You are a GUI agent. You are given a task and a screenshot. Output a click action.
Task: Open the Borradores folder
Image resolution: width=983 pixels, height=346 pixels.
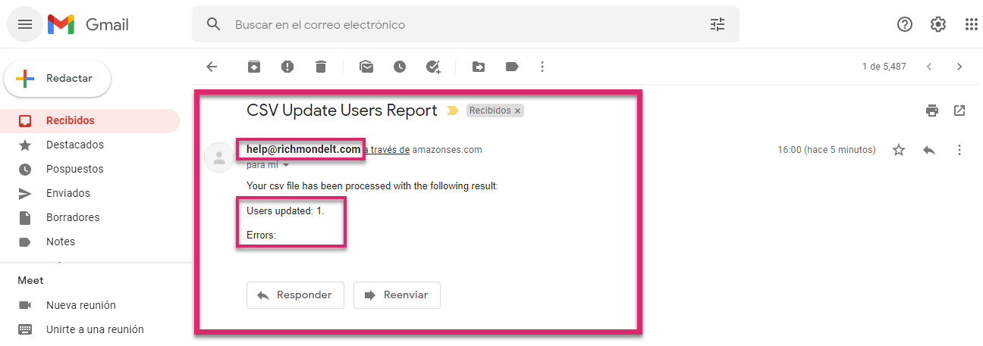point(72,217)
